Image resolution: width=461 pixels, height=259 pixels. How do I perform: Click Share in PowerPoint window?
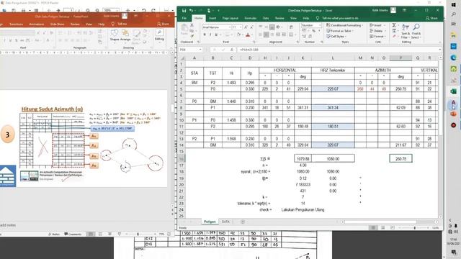click(x=163, y=24)
